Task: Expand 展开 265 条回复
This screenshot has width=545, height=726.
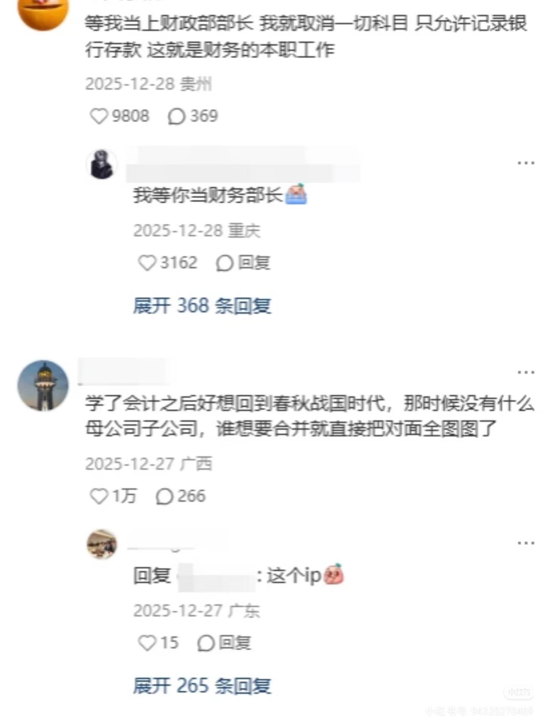Action: pyautogui.click(x=202, y=686)
